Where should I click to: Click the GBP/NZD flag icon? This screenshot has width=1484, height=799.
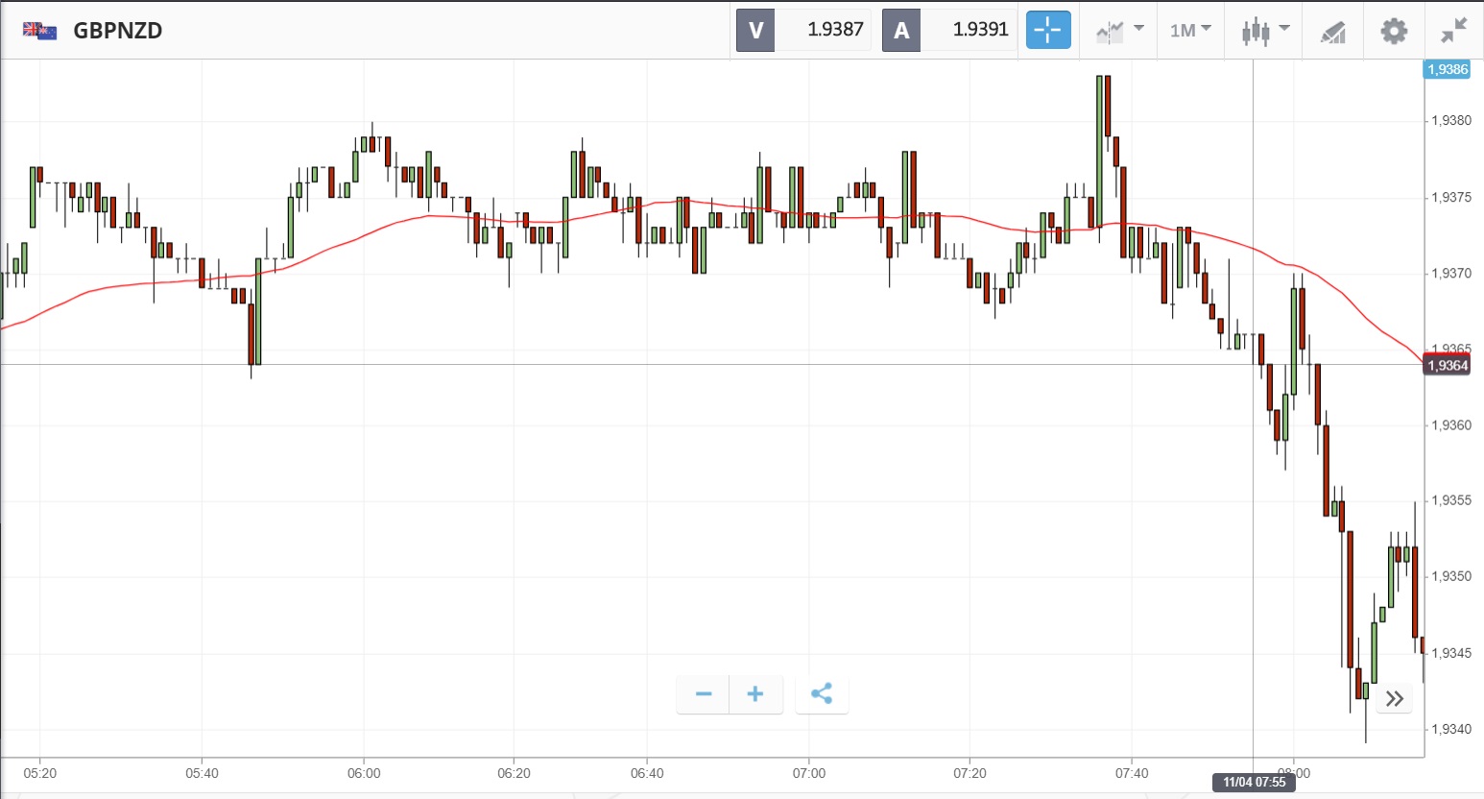click(x=39, y=31)
